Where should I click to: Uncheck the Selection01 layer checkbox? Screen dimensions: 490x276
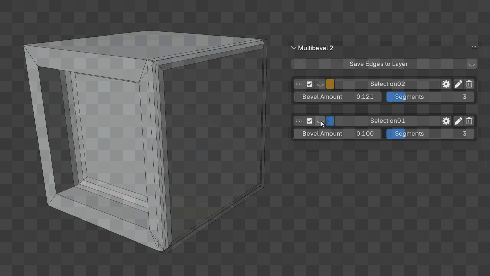309,121
